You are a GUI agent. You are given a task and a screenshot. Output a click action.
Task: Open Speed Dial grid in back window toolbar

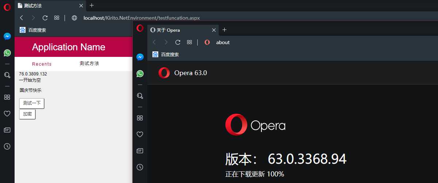[x=57, y=17]
